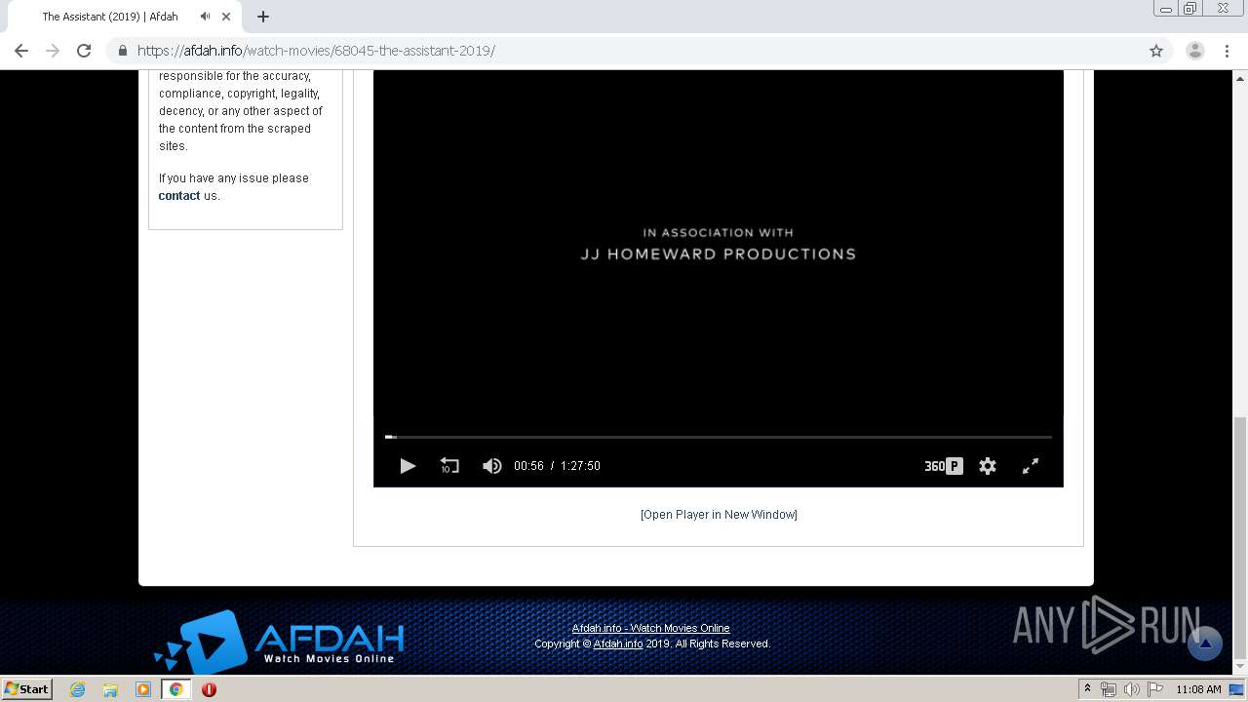The height and width of the screenshot is (702, 1248).
Task: Open the Action Center flag icon
Action: coord(1154,689)
